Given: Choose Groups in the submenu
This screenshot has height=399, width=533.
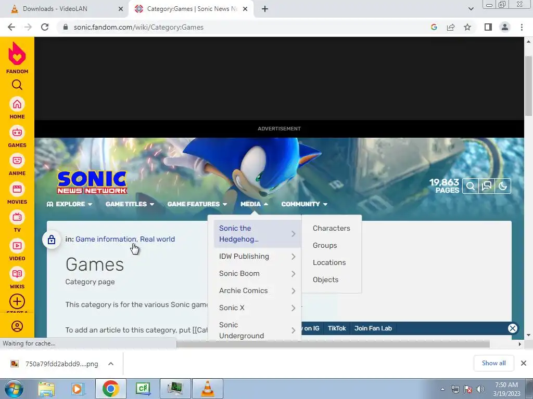Looking at the screenshot, I should [x=325, y=245].
